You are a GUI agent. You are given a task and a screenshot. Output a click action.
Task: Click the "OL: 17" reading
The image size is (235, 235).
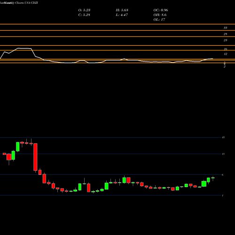point(159,20)
